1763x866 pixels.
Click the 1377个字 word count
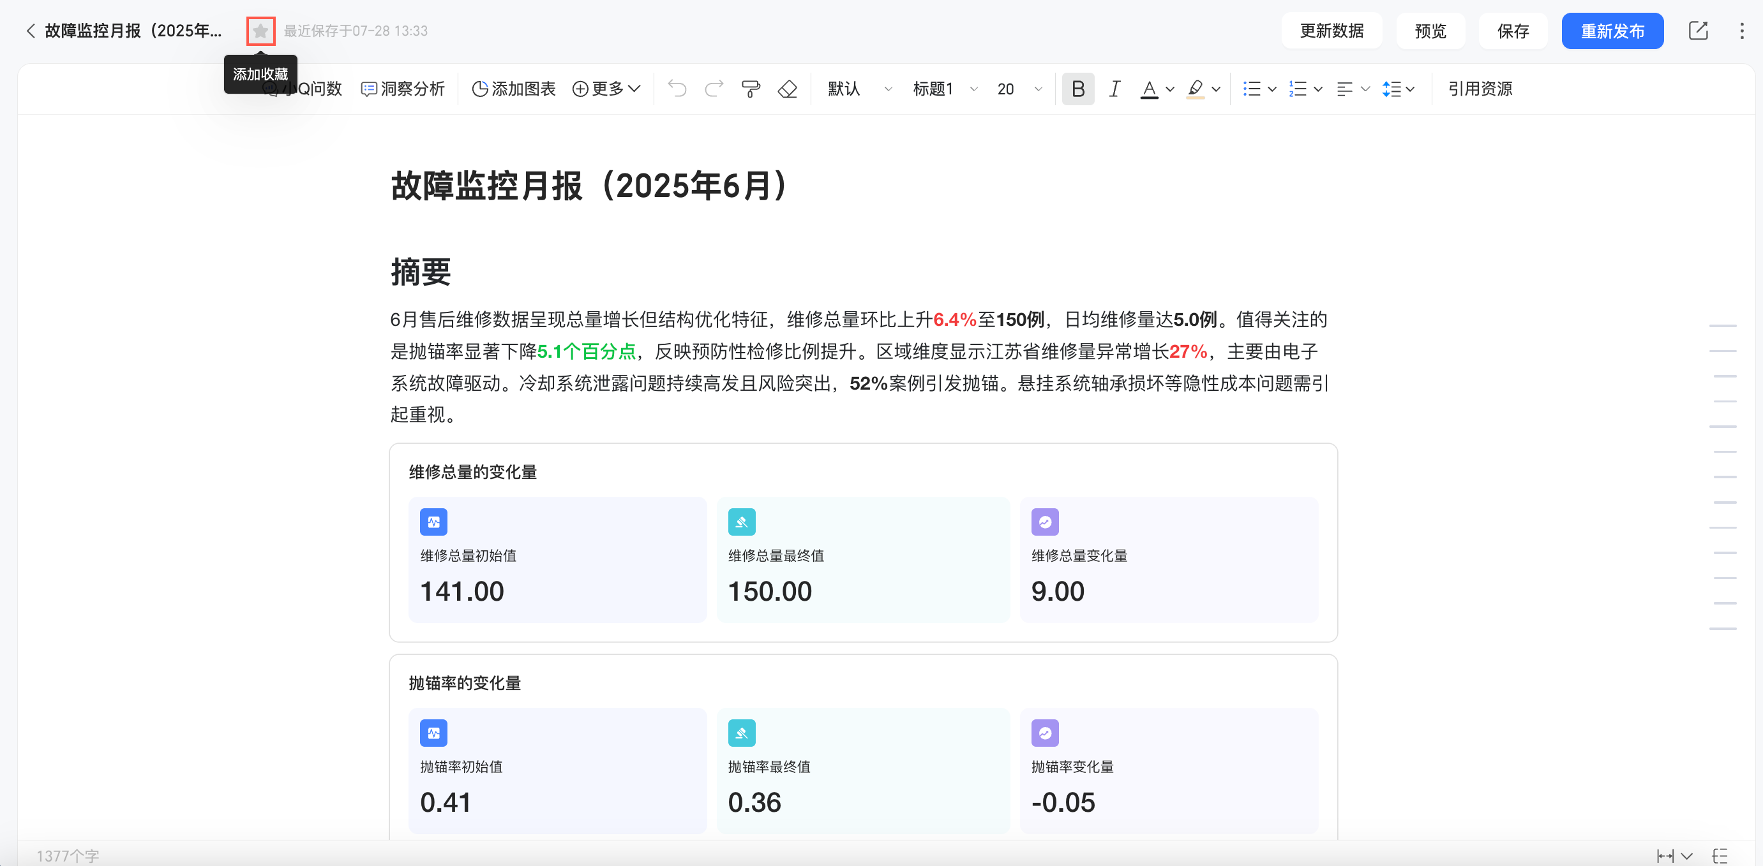point(68,856)
